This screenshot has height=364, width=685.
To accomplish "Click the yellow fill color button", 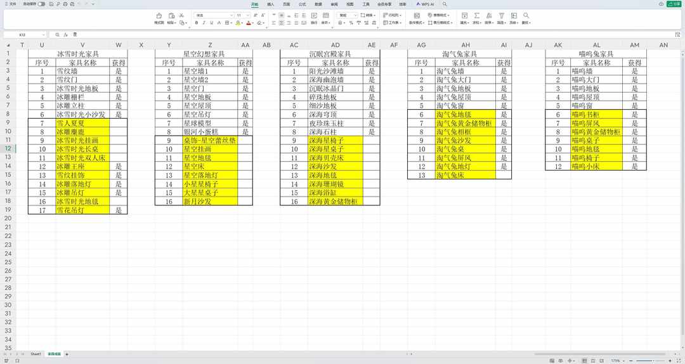I will click(238, 22).
